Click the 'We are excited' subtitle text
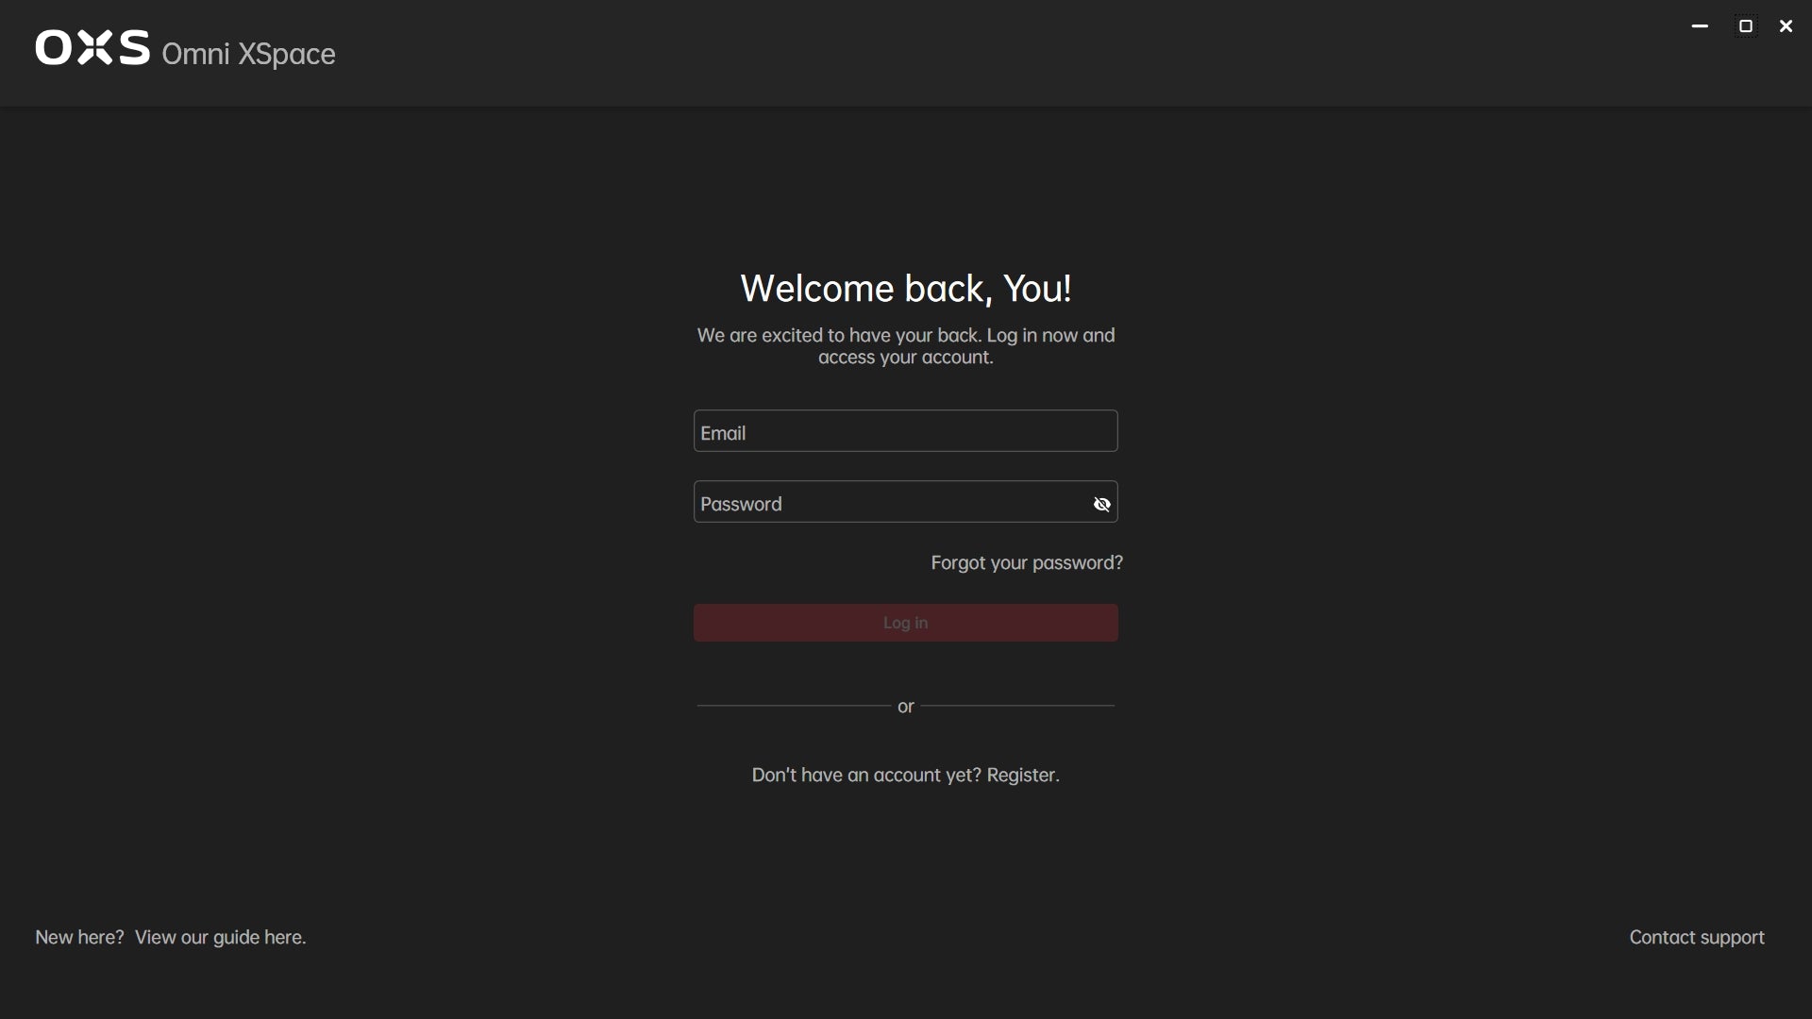This screenshot has height=1019, width=1812. 905,346
